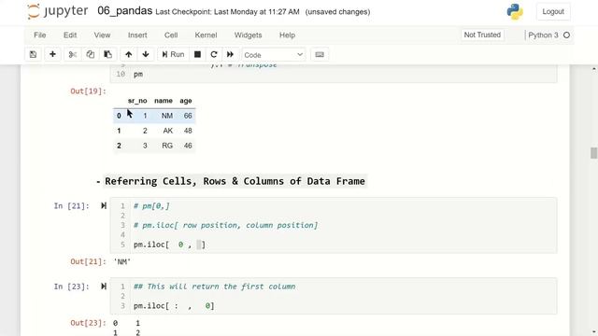Click age value 48
598x336 pixels.
point(188,131)
